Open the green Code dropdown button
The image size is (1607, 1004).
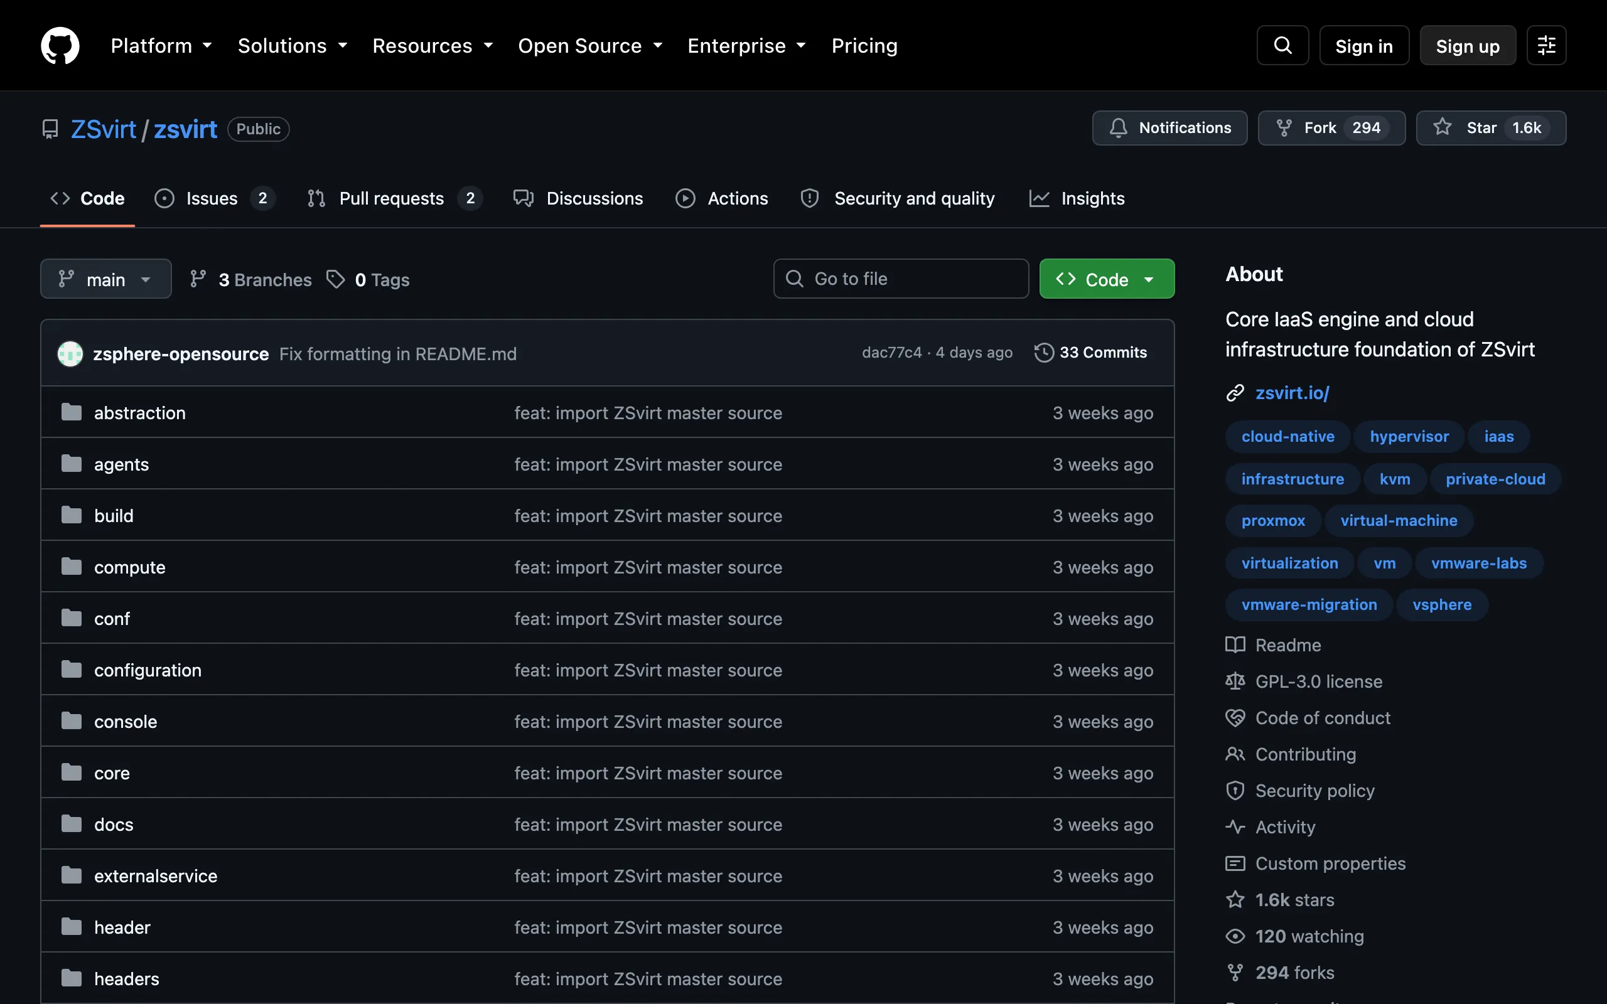[1106, 279]
